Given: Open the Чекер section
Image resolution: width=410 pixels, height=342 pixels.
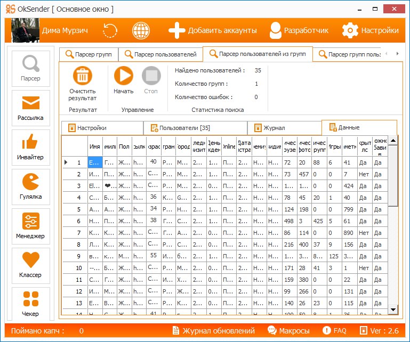Looking at the screenshot, I should pos(30,304).
